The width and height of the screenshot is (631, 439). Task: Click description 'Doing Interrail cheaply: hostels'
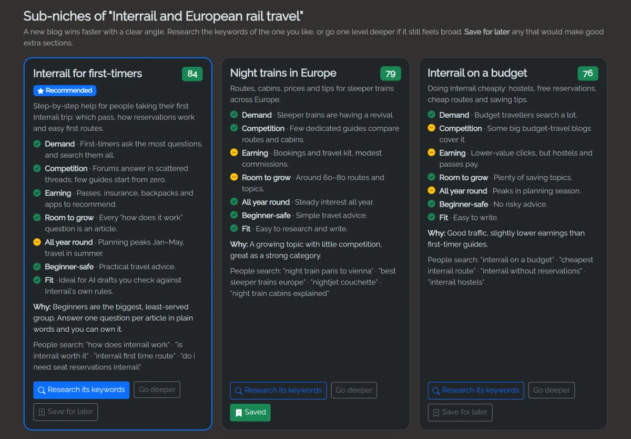(x=512, y=94)
